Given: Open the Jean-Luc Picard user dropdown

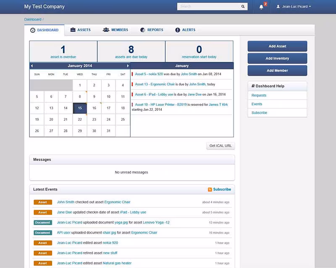Looking at the screenshot, I should click(x=294, y=7).
